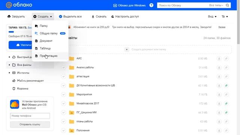This screenshot has width=240, height=135.
Task: Download the Анализ работы folder
Action: tap(219, 67)
